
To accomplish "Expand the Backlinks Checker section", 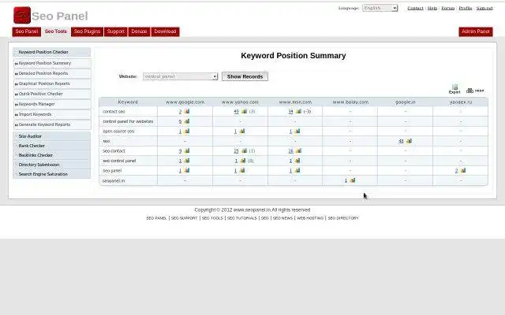I will [x=51, y=155].
